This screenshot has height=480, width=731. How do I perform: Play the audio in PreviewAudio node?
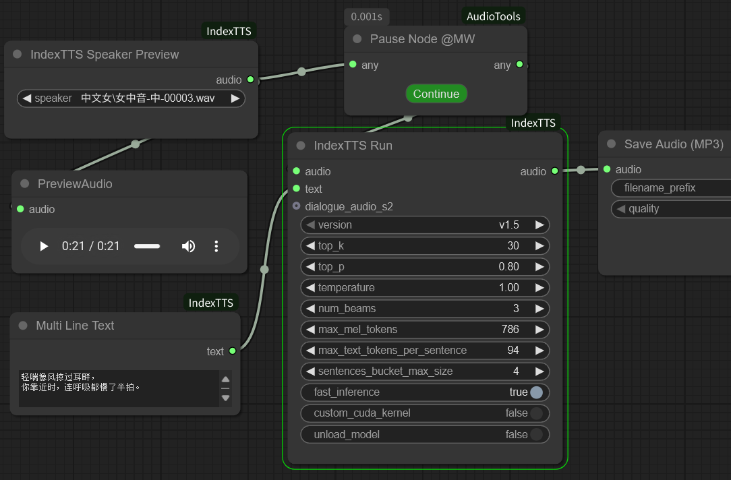point(44,246)
